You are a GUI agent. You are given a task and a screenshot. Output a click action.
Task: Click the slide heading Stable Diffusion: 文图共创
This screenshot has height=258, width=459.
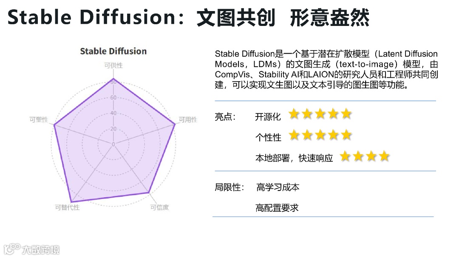click(141, 17)
